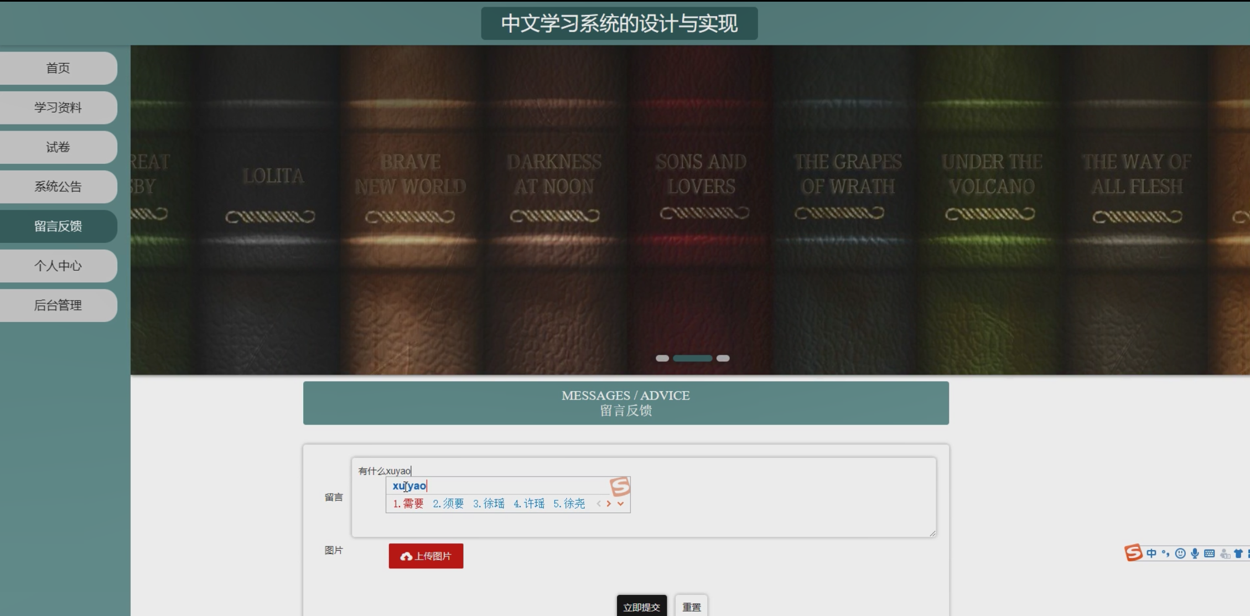This screenshot has width=1250, height=616.
Task: Open 学习资料 in sidebar menu
Action: tap(58, 107)
